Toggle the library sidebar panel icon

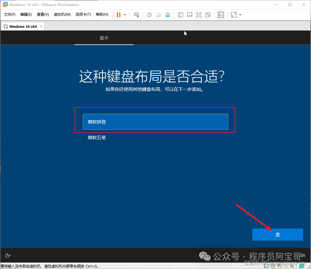pos(181,15)
